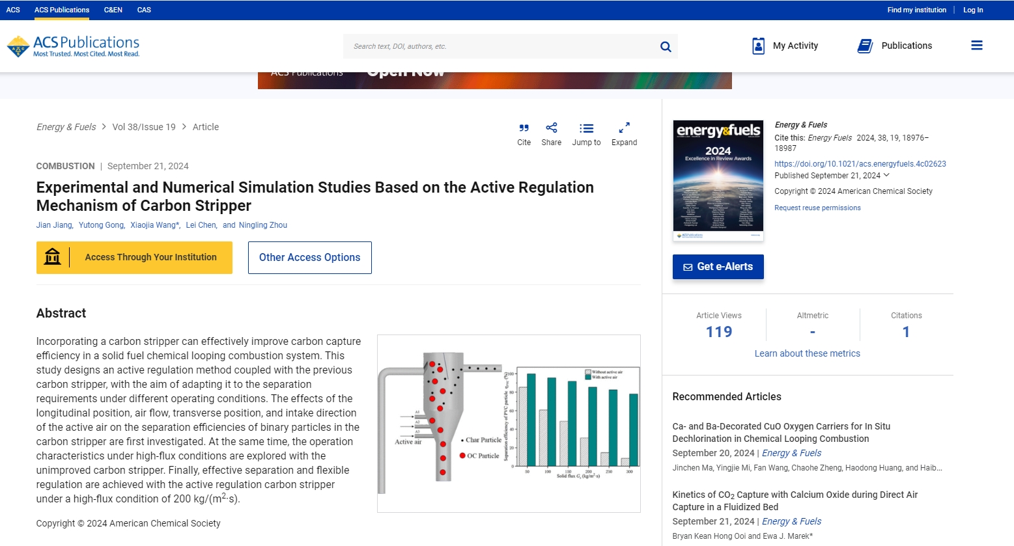Switch to the C&EN tab
Viewport: 1014px width, 546px height.
click(113, 10)
